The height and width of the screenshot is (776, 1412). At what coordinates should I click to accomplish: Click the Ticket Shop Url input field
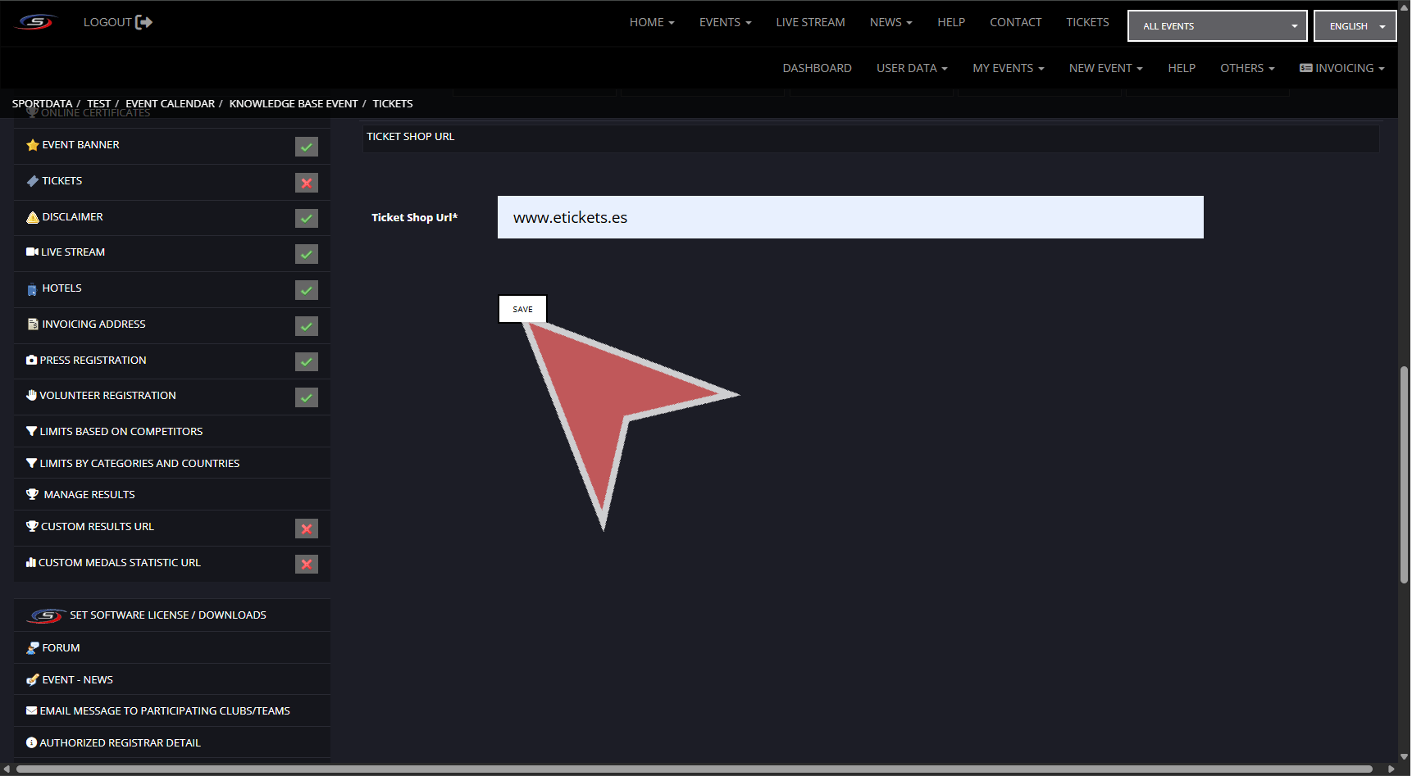pyautogui.click(x=849, y=217)
